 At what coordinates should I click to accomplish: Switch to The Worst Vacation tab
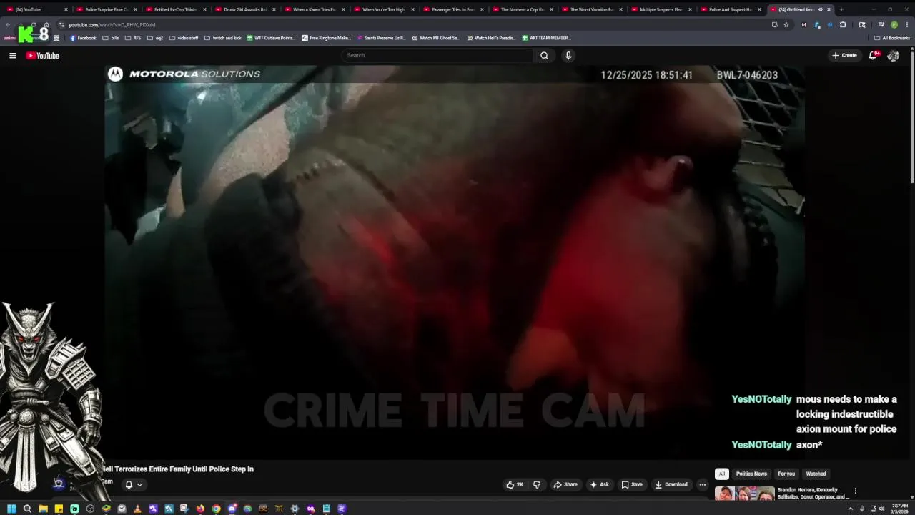pyautogui.click(x=591, y=9)
